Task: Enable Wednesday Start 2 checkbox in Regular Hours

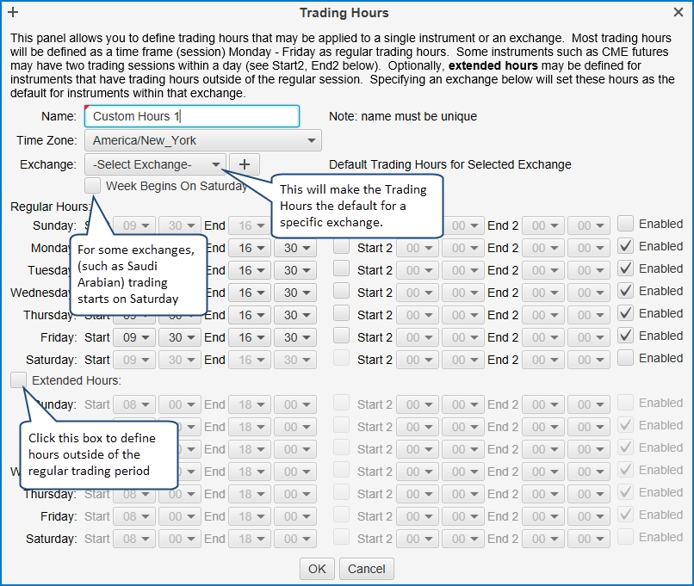Action: (x=341, y=291)
